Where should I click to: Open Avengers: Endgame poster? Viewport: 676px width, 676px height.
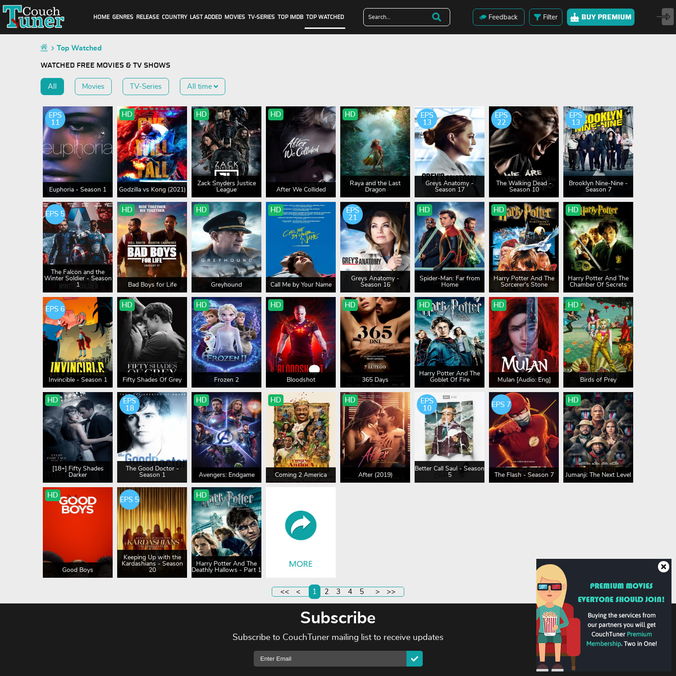tap(226, 437)
